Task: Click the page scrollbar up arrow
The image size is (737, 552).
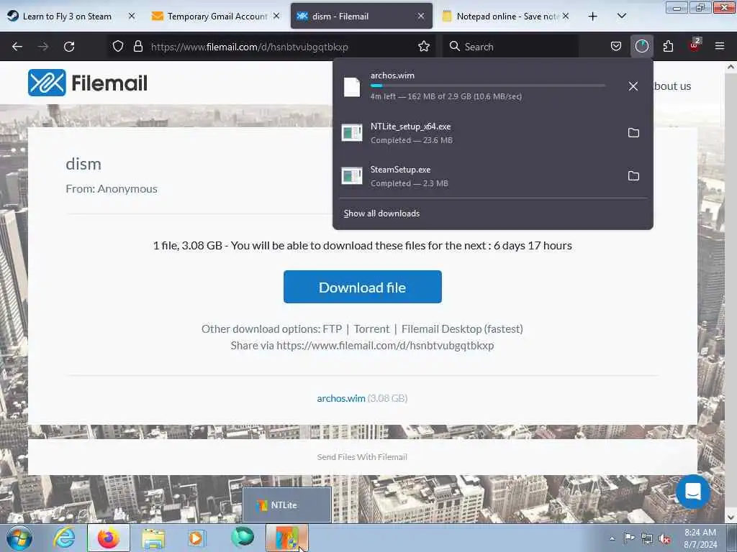Action: pyautogui.click(x=731, y=67)
